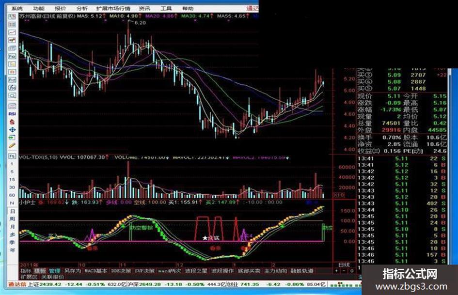Select the line chart icon in sidebar
Screen dimensions: 458x295
pyautogui.click(x=12, y=32)
